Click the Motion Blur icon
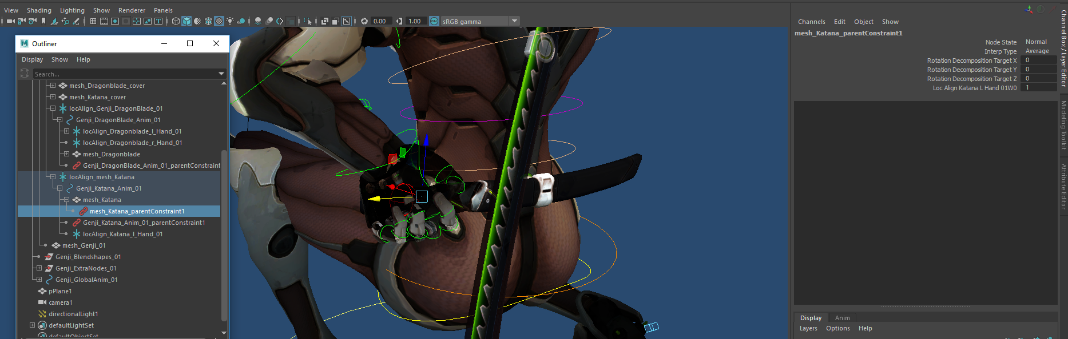This screenshot has width=1068, height=339. (269, 21)
